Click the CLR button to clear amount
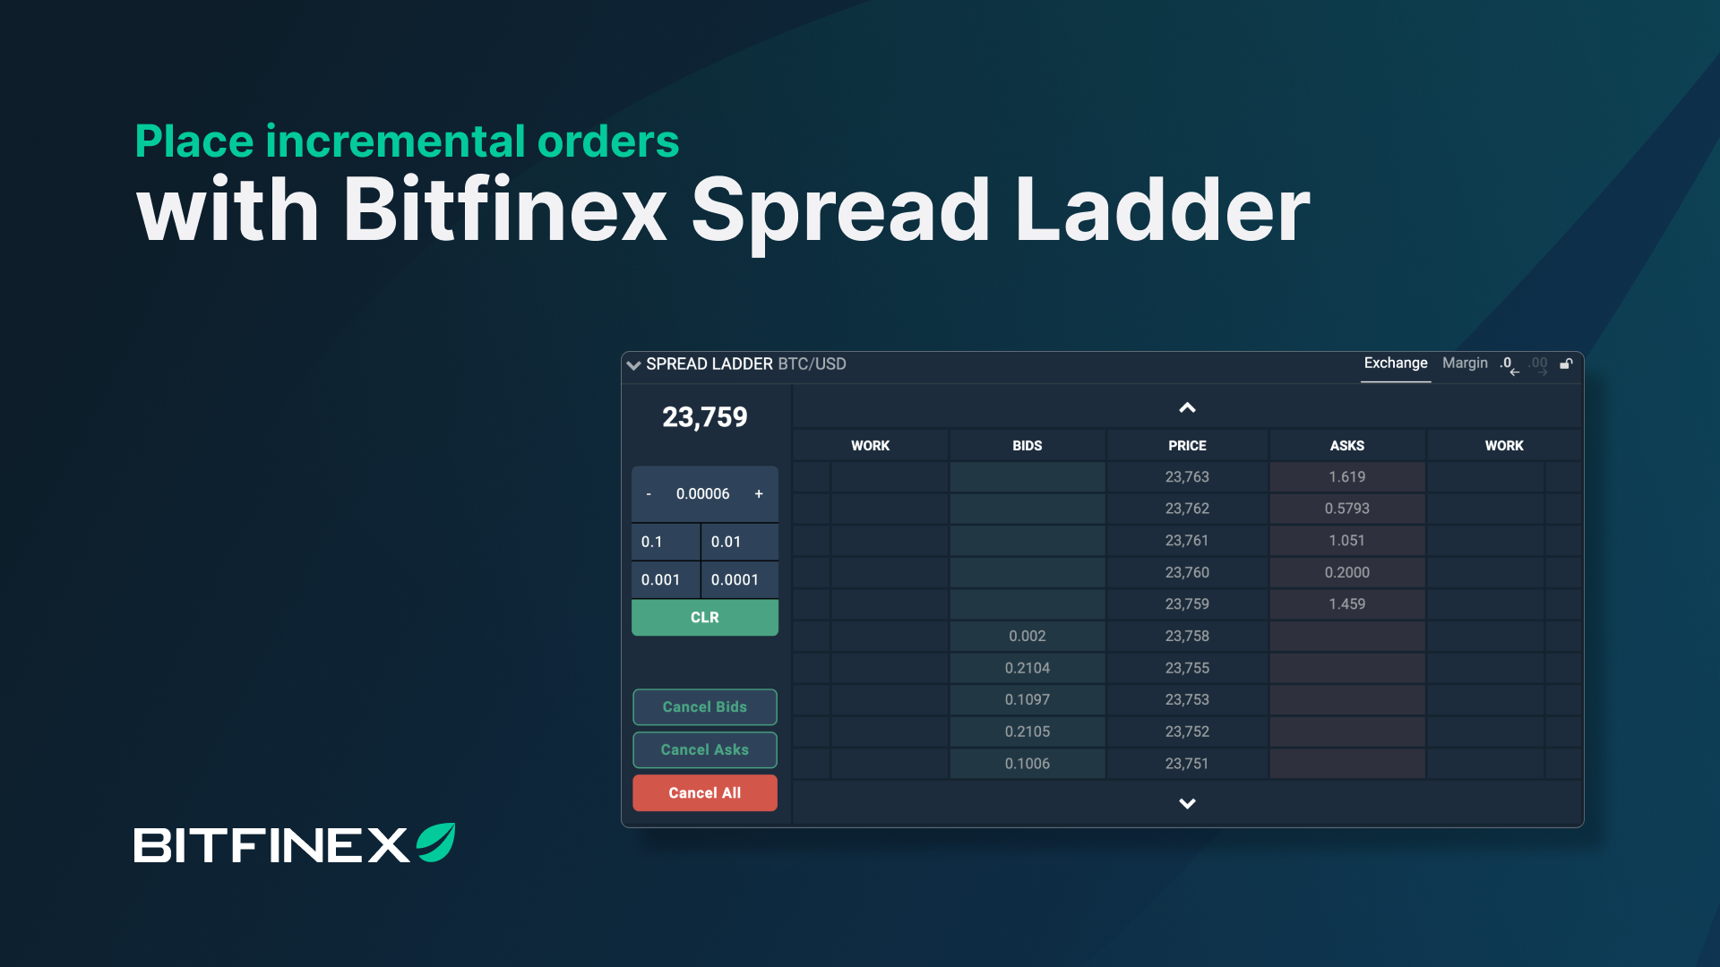The image size is (1720, 967). (x=703, y=616)
